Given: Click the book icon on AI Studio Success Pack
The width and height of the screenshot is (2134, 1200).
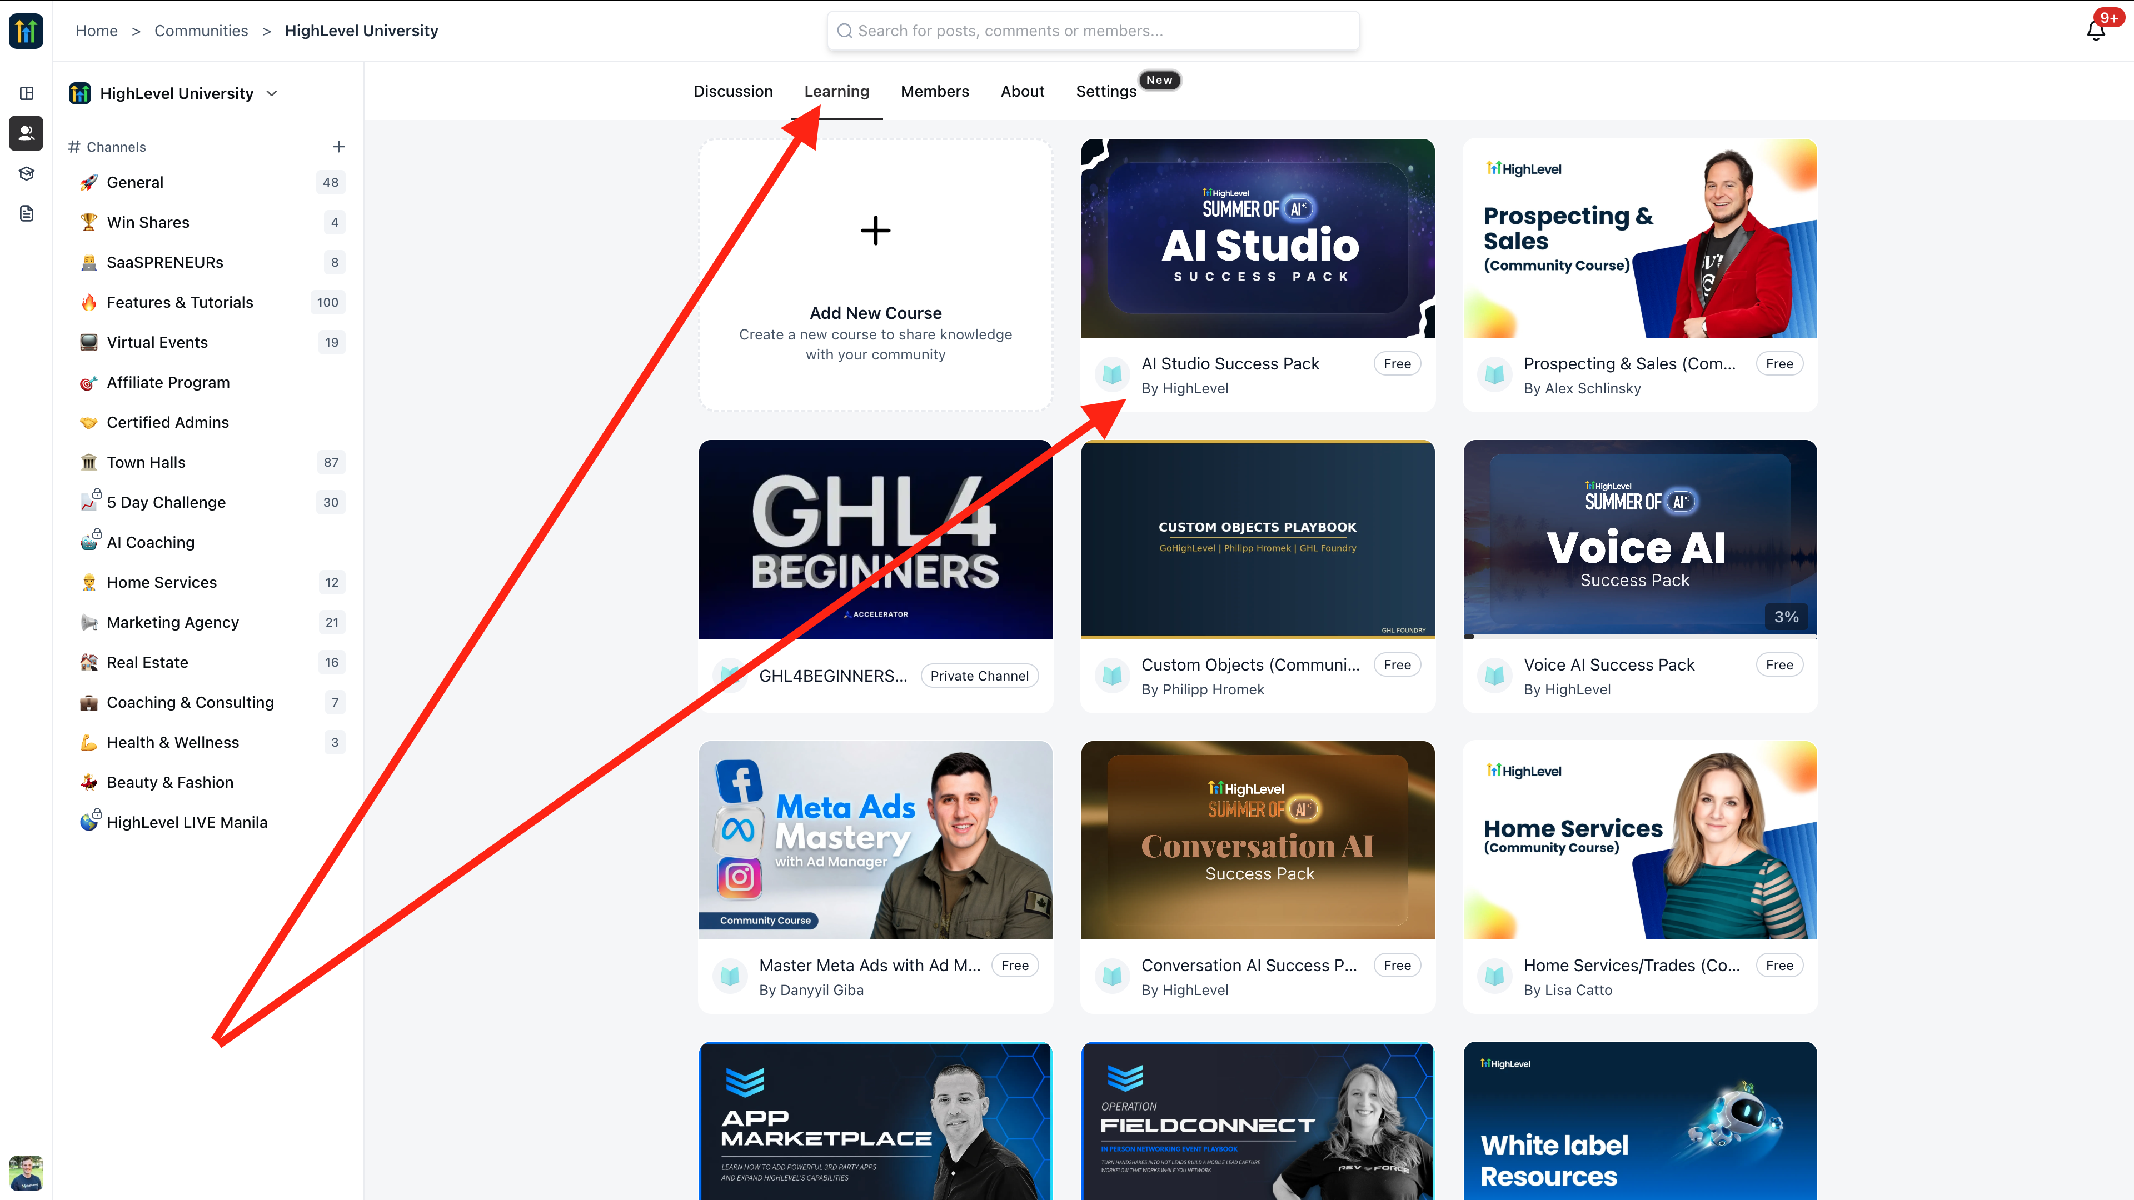Looking at the screenshot, I should (1113, 374).
